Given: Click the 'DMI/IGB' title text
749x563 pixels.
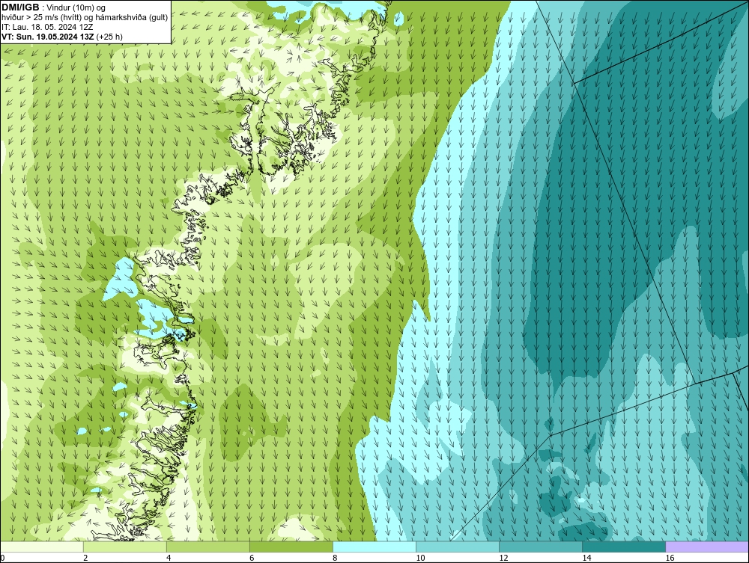Looking at the screenshot, I should click(20, 7).
